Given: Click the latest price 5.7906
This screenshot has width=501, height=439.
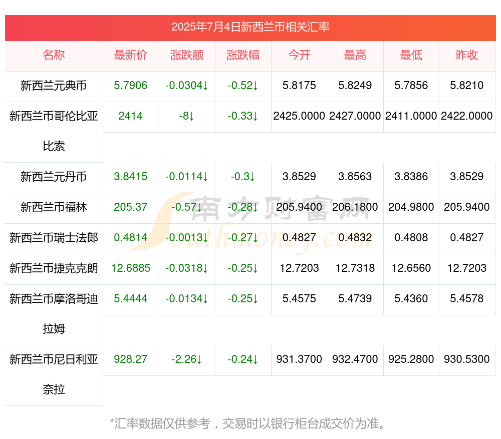Looking at the screenshot, I should (131, 85).
